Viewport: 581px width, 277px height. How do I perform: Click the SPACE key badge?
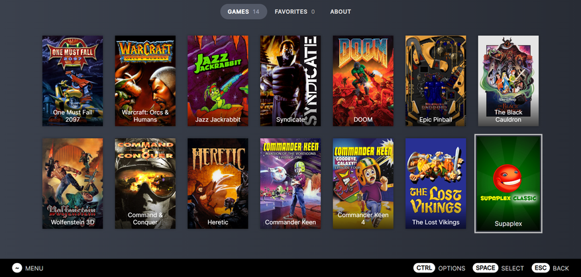pos(486,268)
